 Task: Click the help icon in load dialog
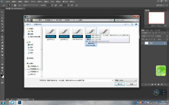(x=136, y=24)
